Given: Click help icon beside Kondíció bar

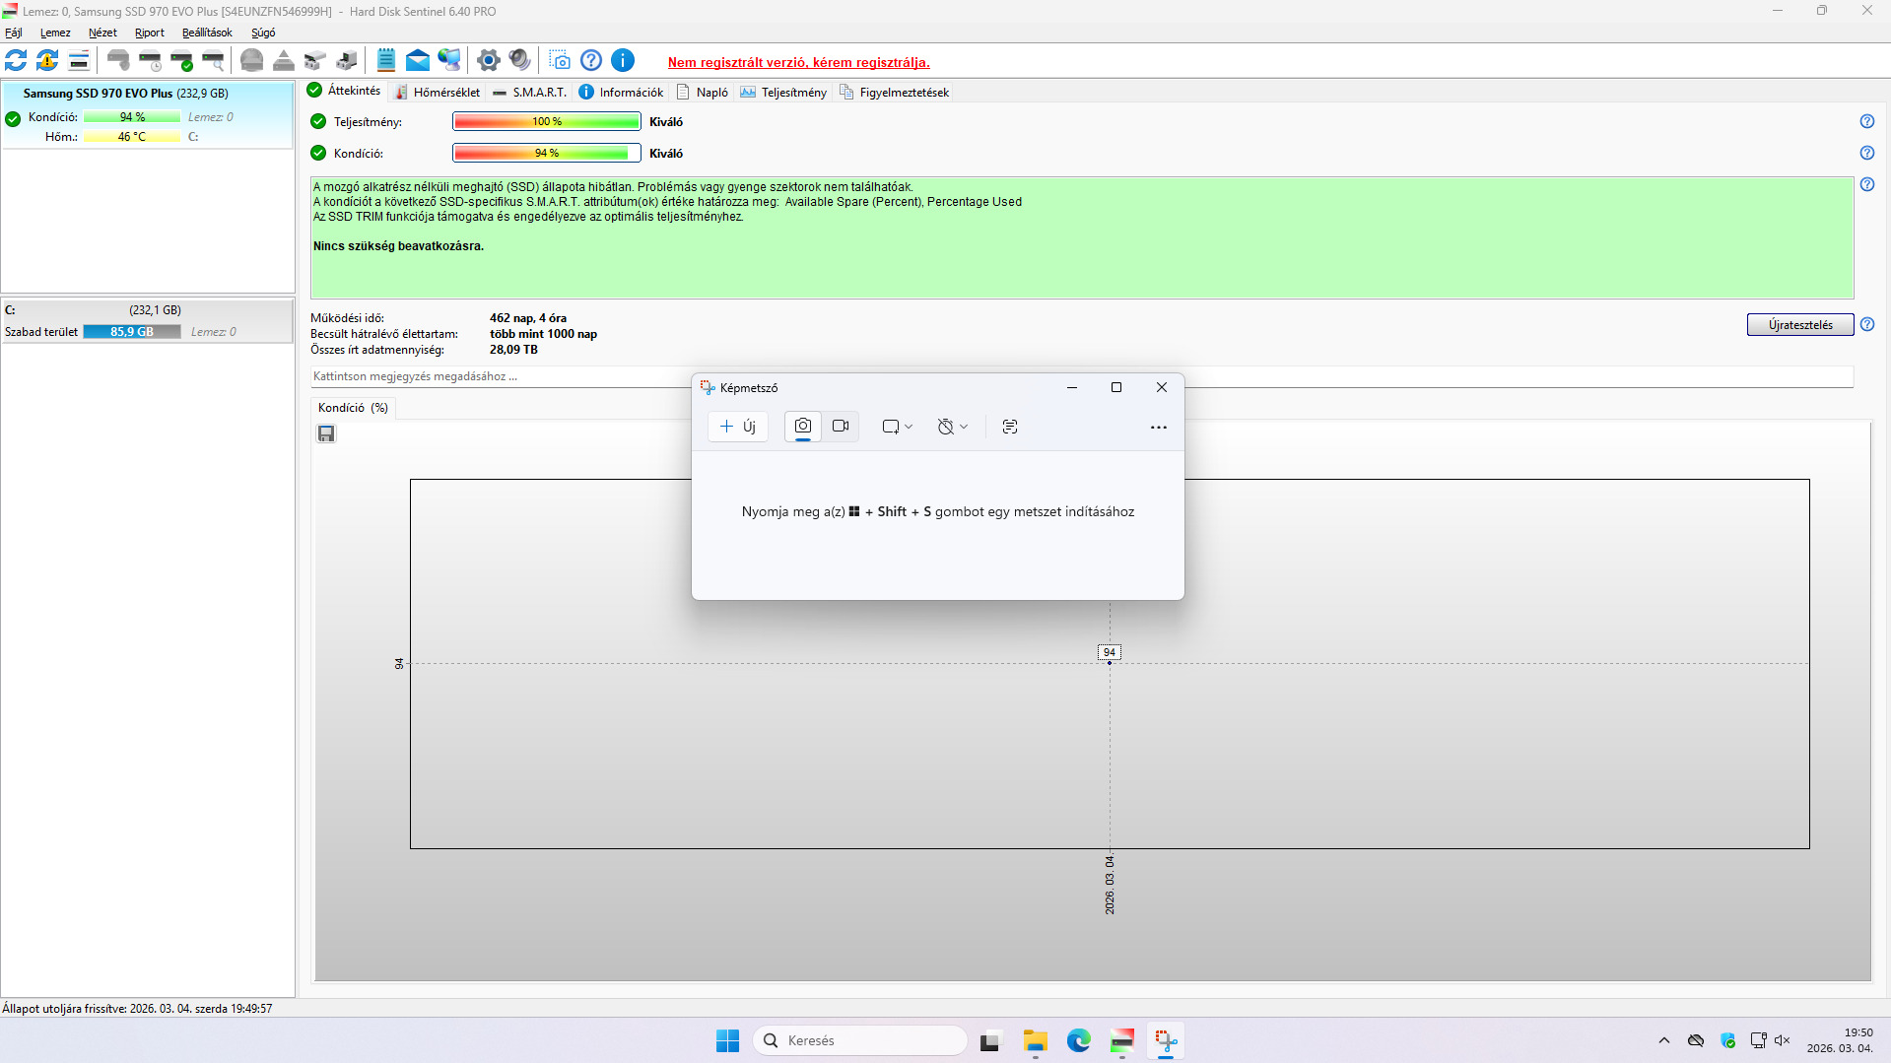Looking at the screenshot, I should click(x=1867, y=153).
